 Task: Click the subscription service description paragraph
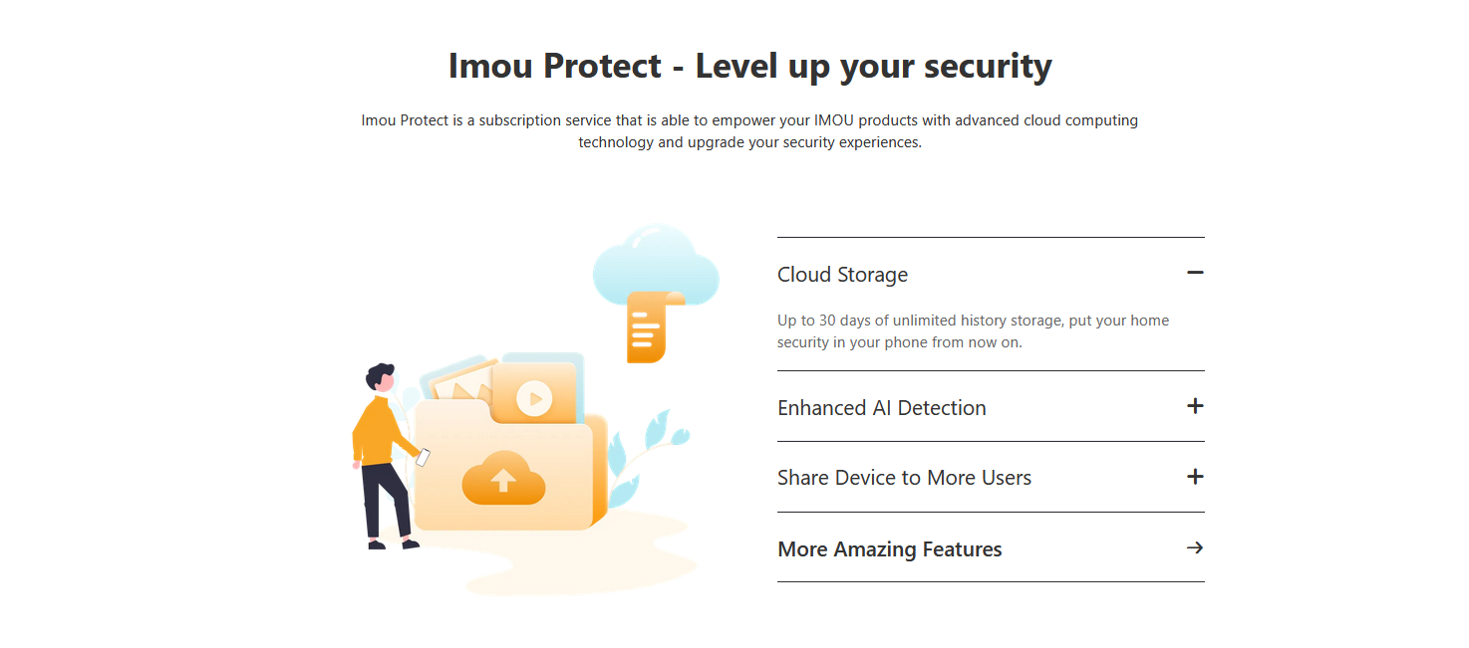(749, 131)
